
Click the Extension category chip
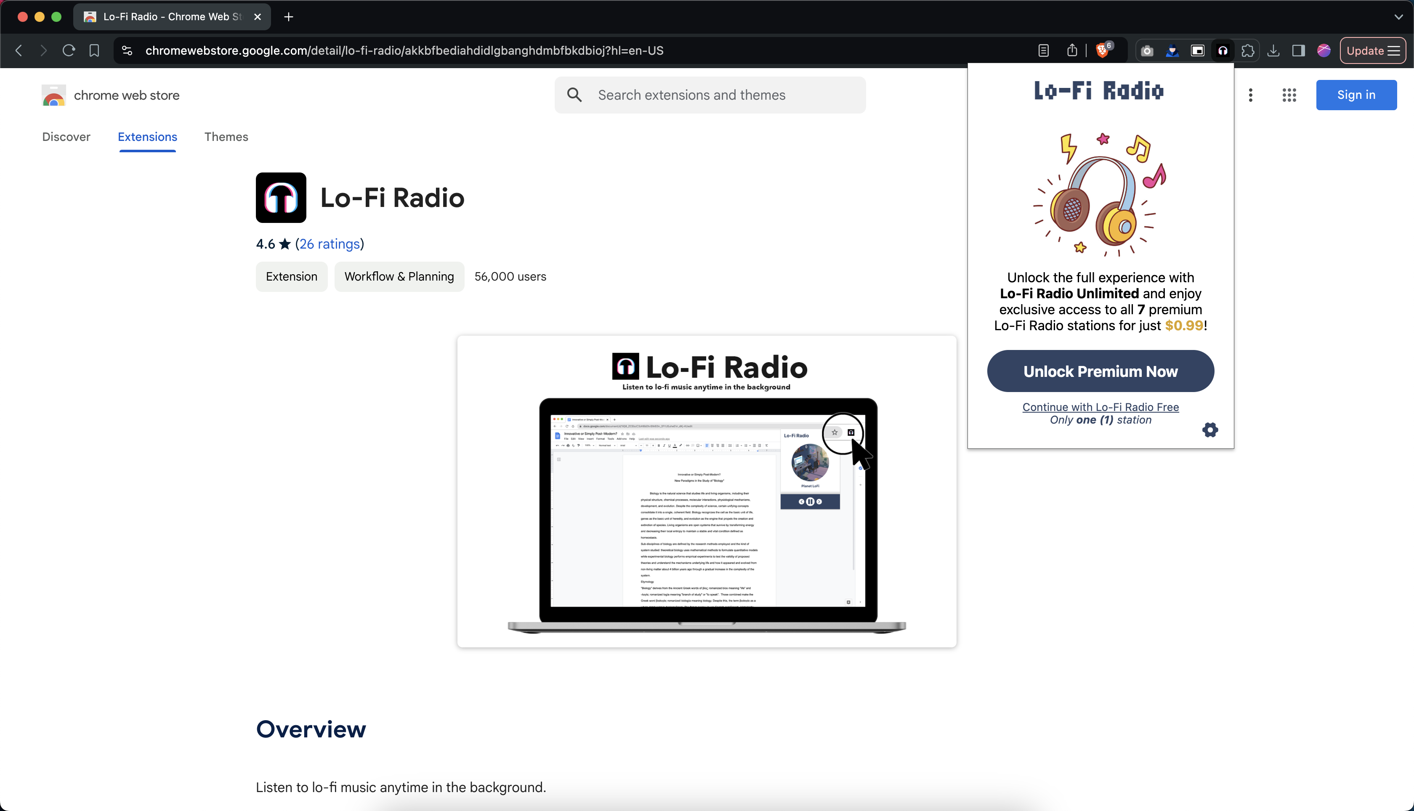[291, 277]
